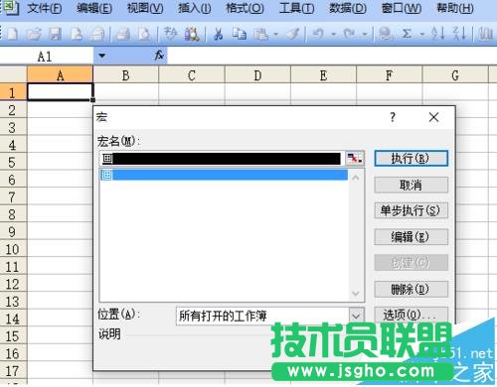
Task: Click the macro list scroll up arrow
Action: point(356,178)
